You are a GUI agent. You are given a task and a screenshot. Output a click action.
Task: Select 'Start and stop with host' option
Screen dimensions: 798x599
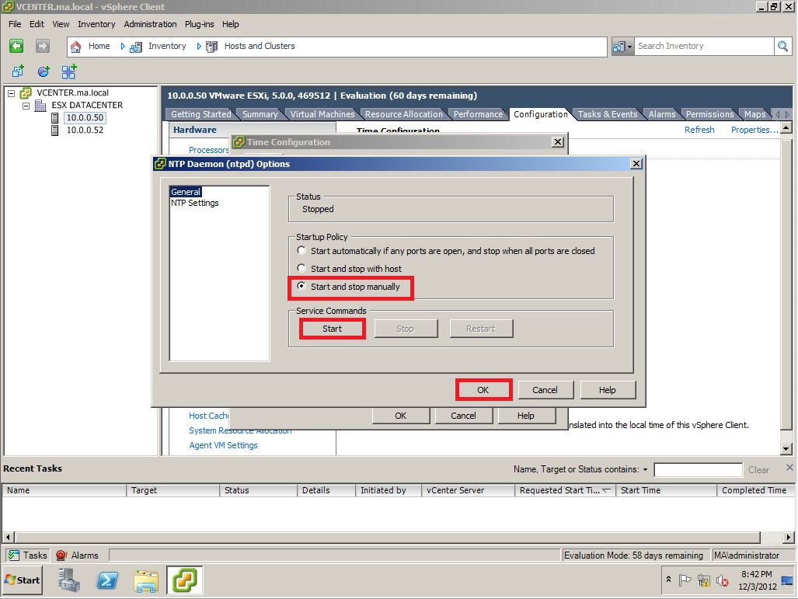pos(301,268)
